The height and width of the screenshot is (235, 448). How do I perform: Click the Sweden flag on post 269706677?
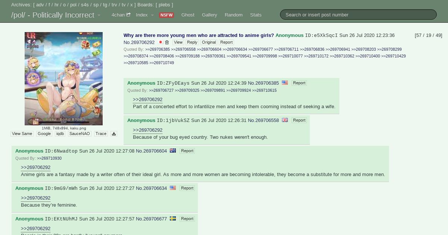click(x=173, y=219)
